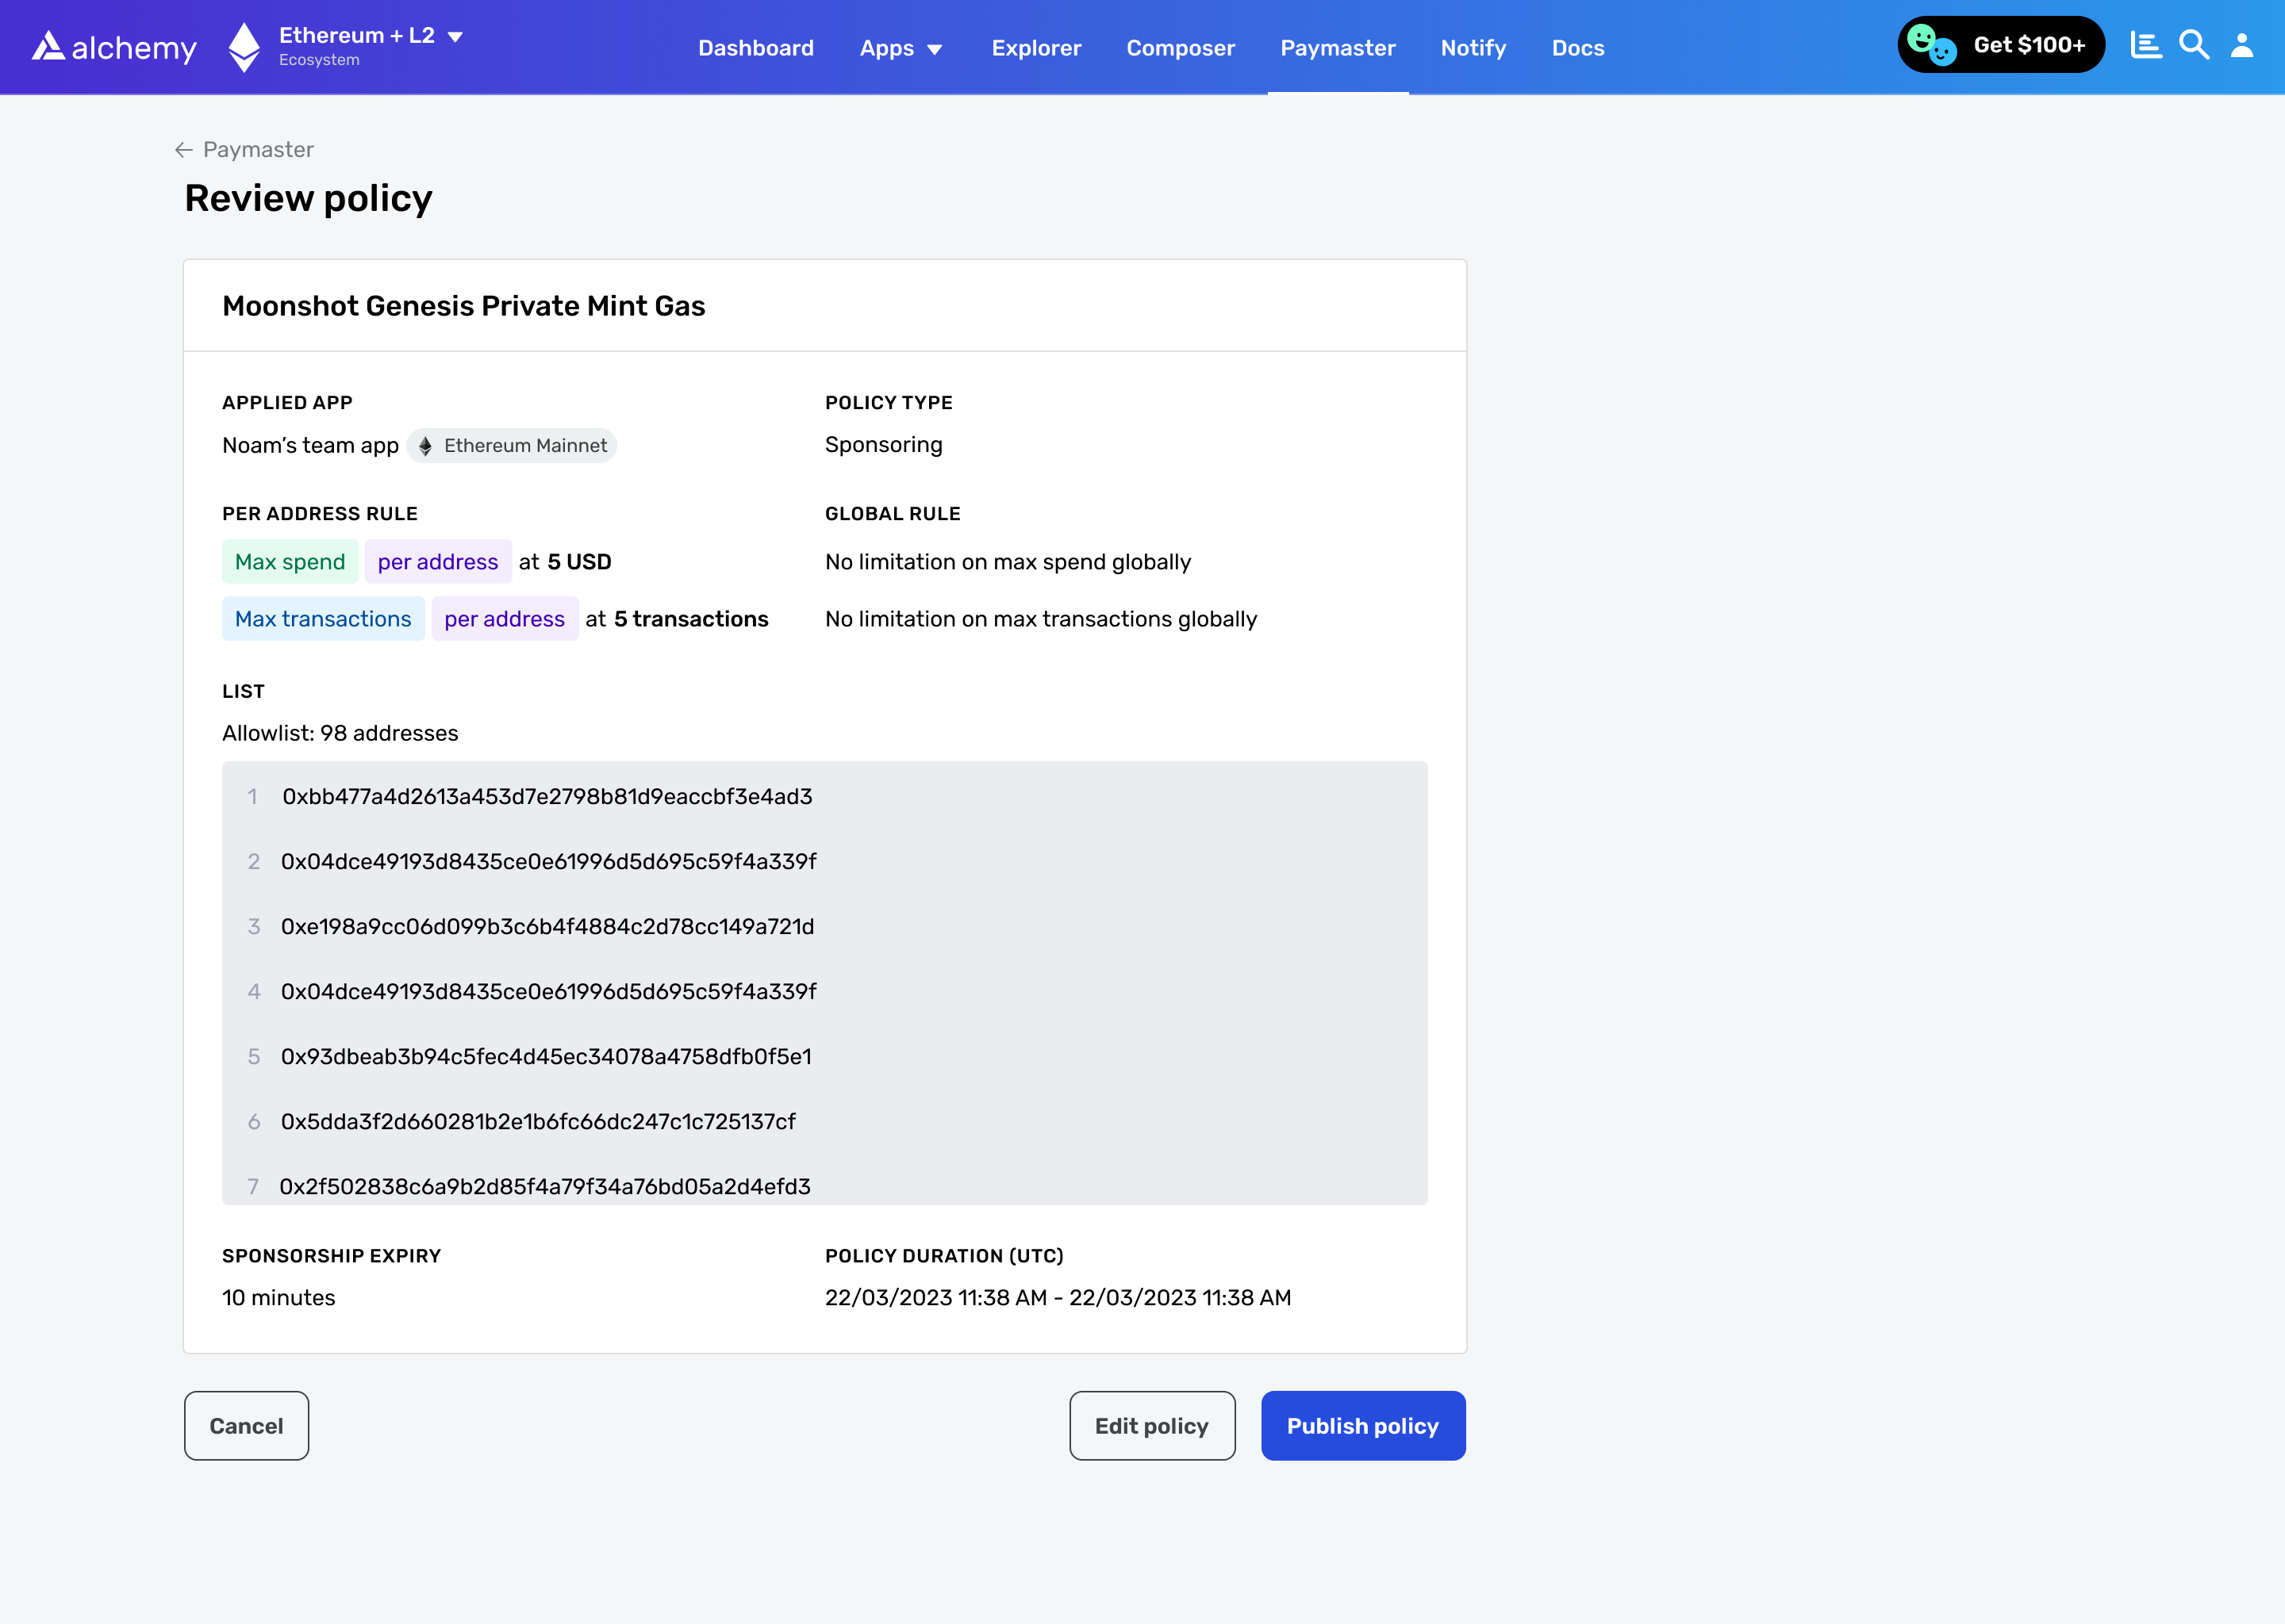Open the Notify tab
The height and width of the screenshot is (1624, 2285).
(x=1473, y=48)
